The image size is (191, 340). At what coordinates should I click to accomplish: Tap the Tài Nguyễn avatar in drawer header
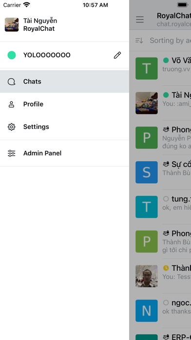point(12,24)
